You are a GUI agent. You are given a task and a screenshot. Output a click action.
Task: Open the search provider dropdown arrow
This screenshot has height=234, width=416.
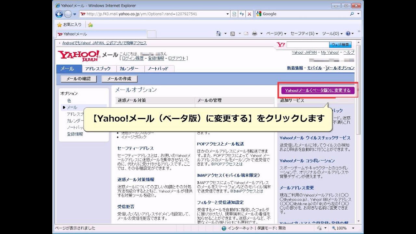point(358,14)
